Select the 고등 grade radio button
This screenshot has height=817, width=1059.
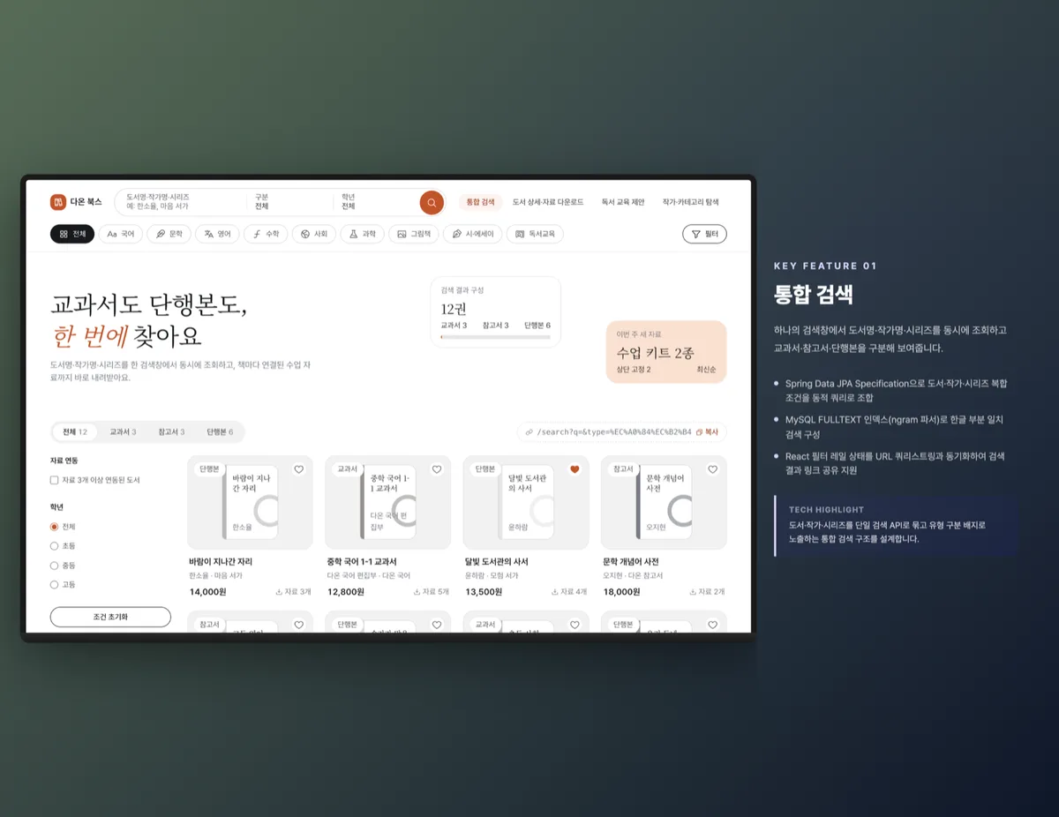click(x=55, y=585)
